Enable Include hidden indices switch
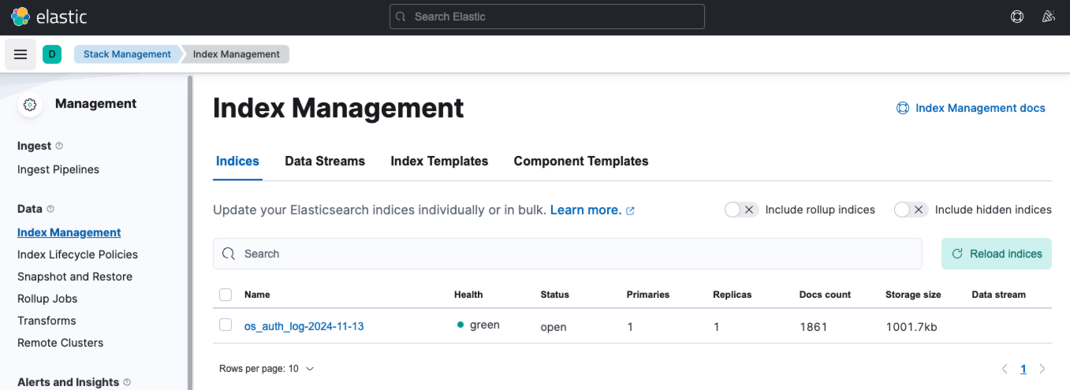Viewport: 1070px width, 390px height. point(911,210)
